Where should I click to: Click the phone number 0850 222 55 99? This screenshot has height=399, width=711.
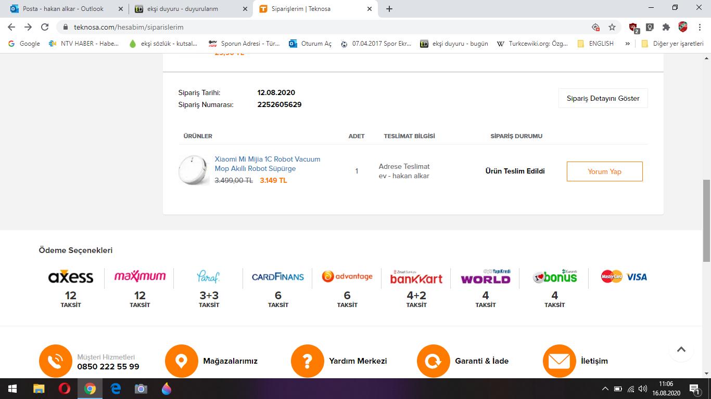[108, 367]
